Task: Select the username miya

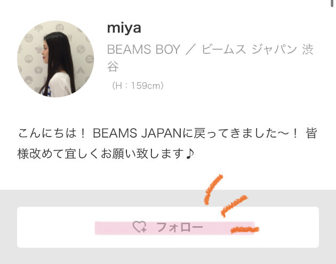Action: tap(124, 28)
